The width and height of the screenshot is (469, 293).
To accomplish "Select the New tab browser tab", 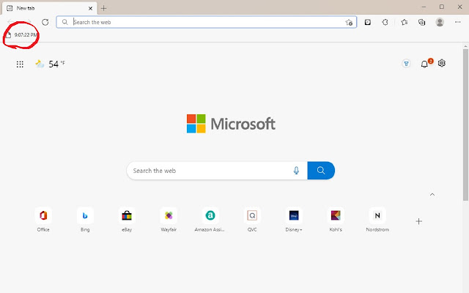I will click(50, 8).
